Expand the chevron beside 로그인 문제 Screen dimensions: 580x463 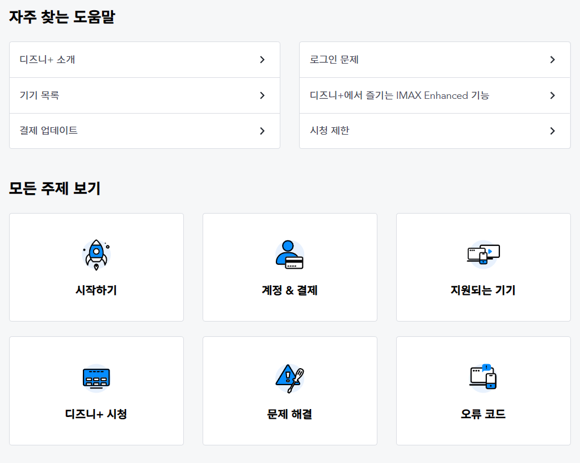(x=552, y=60)
